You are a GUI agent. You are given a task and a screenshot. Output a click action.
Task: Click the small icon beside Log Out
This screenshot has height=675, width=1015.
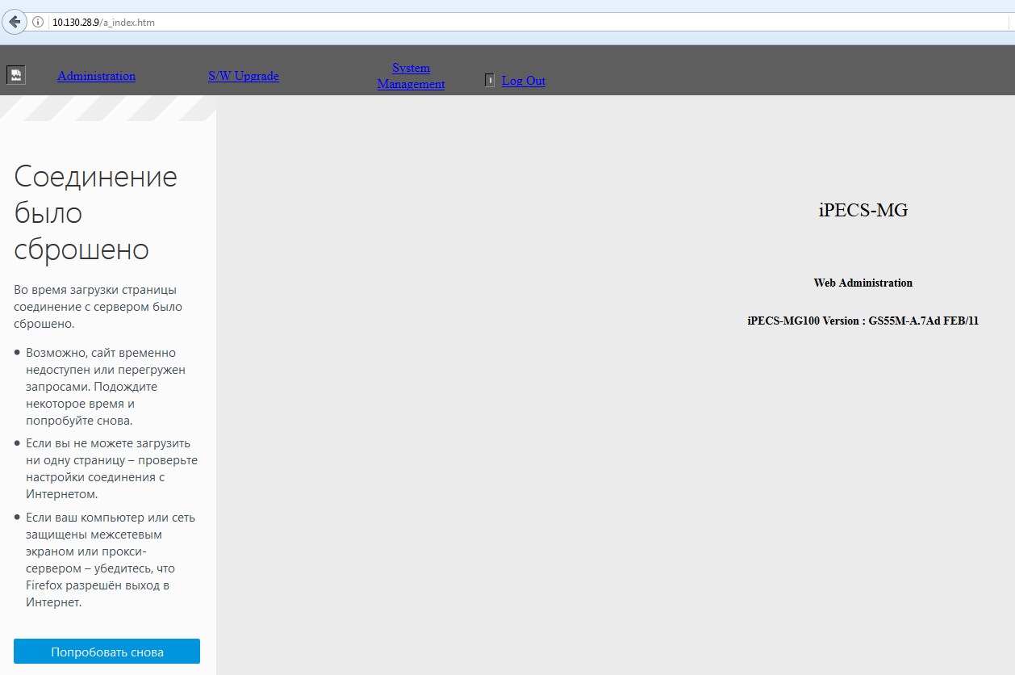click(489, 81)
